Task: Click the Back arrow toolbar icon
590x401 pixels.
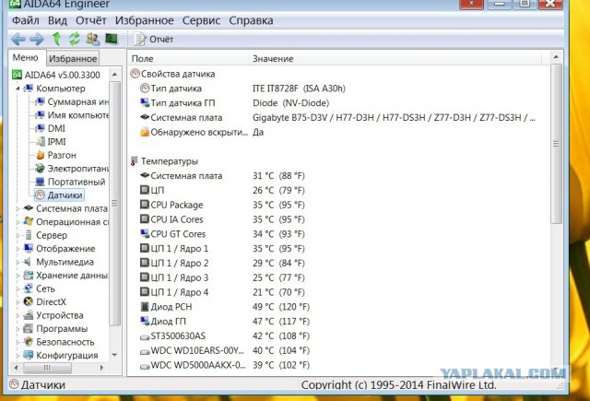Action: point(18,39)
